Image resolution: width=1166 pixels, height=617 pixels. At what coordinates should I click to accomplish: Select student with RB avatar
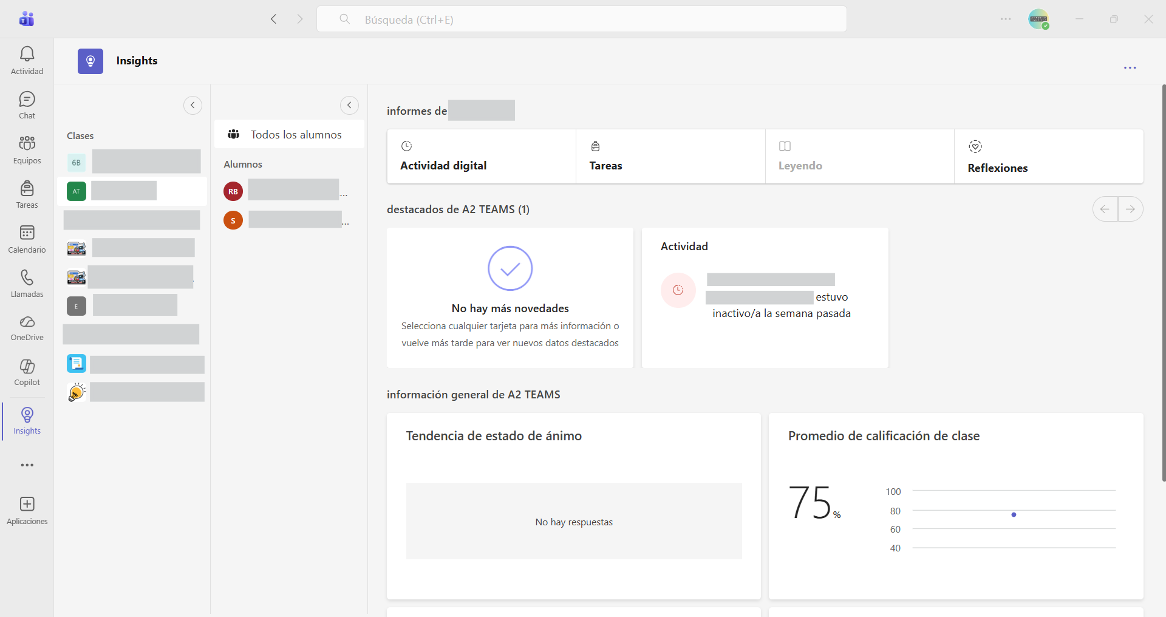(233, 191)
